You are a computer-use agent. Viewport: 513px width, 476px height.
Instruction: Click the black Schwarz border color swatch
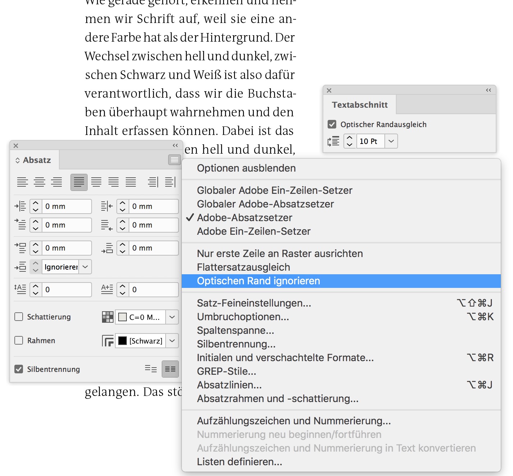coord(123,341)
